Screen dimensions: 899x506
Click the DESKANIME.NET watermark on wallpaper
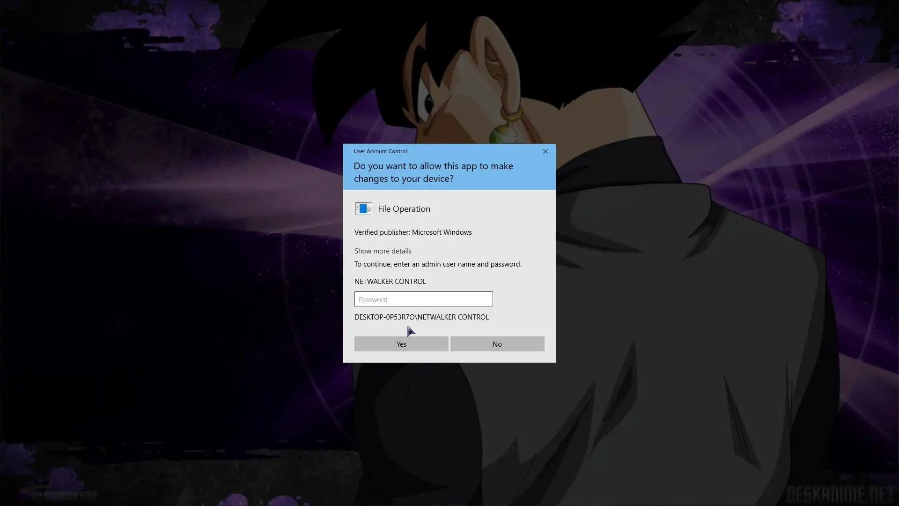point(840,494)
